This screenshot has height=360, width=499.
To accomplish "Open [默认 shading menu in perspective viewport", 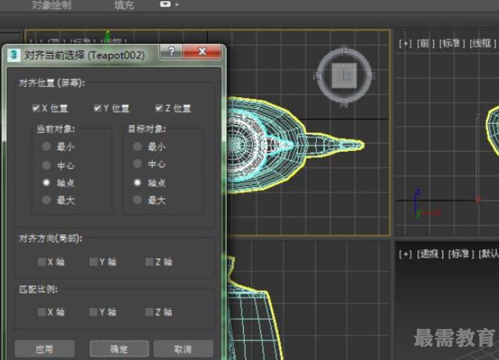I will coord(488,254).
